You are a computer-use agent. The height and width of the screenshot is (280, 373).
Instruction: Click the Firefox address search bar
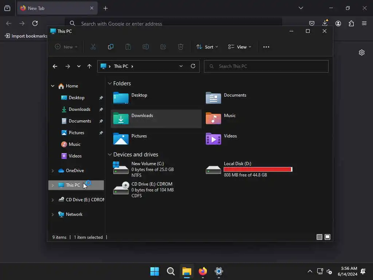click(x=173, y=24)
